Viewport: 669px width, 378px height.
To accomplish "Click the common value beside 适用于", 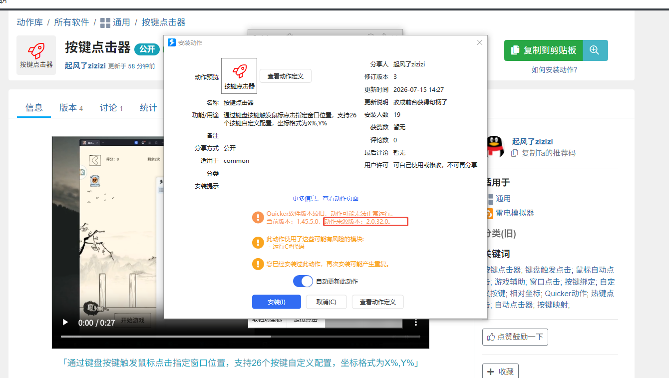I will coord(237,161).
